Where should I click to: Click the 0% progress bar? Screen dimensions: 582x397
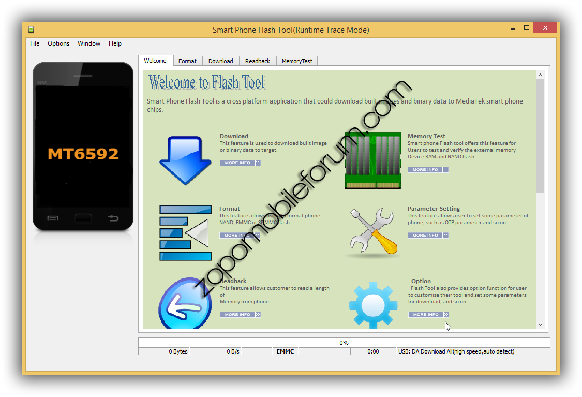point(344,343)
